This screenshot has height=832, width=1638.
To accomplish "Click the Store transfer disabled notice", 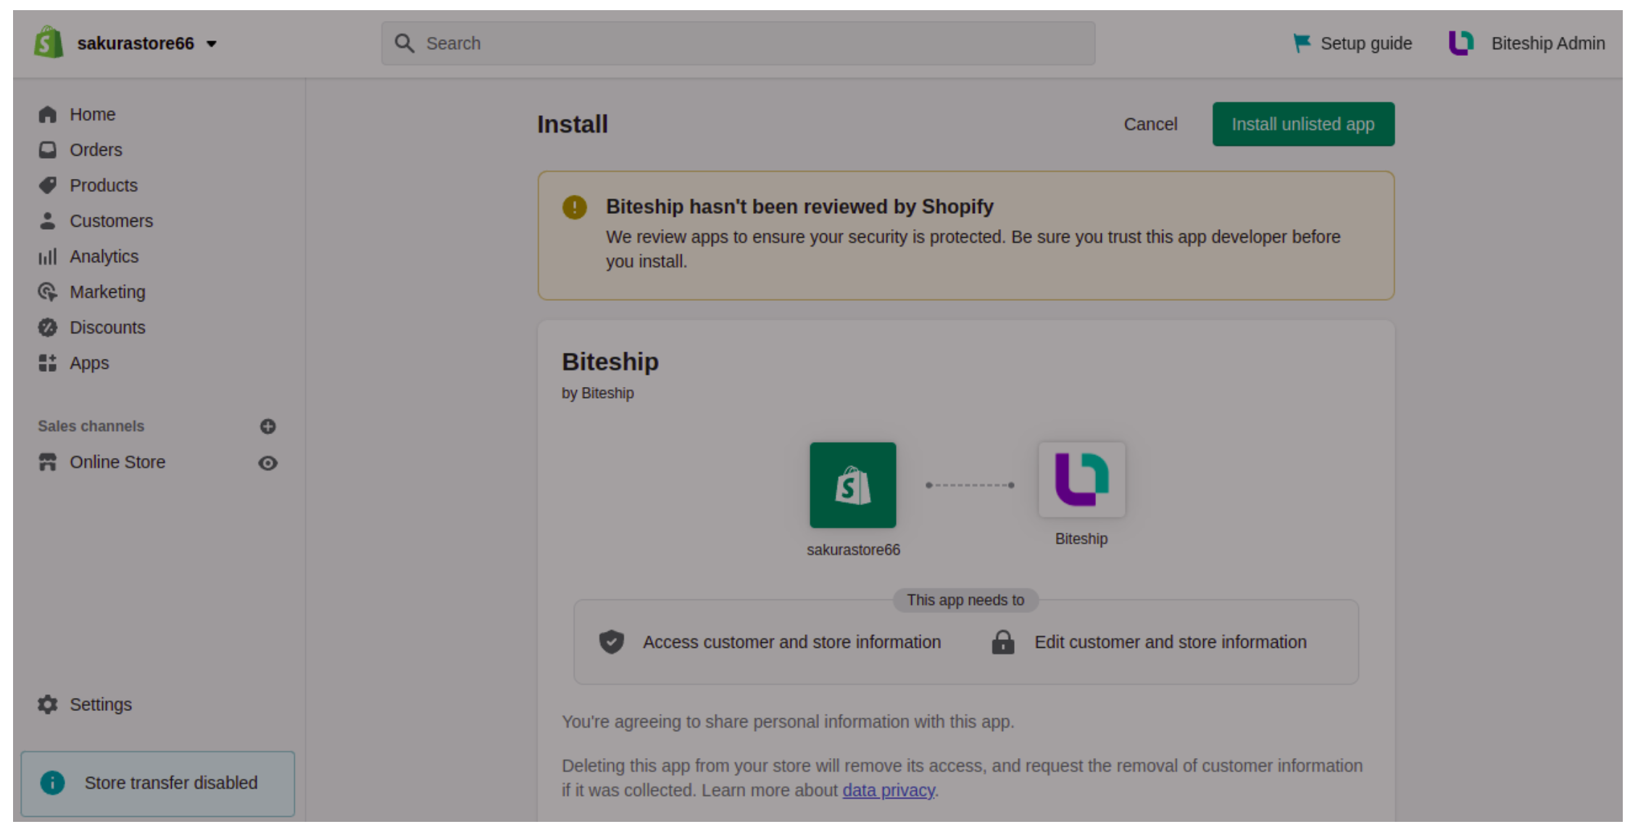I will coord(158,783).
